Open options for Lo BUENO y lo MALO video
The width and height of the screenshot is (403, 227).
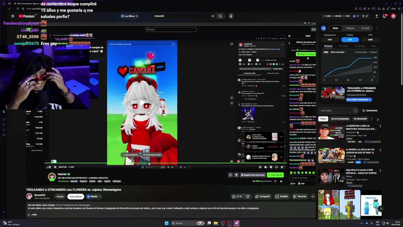click(x=380, y=150)
